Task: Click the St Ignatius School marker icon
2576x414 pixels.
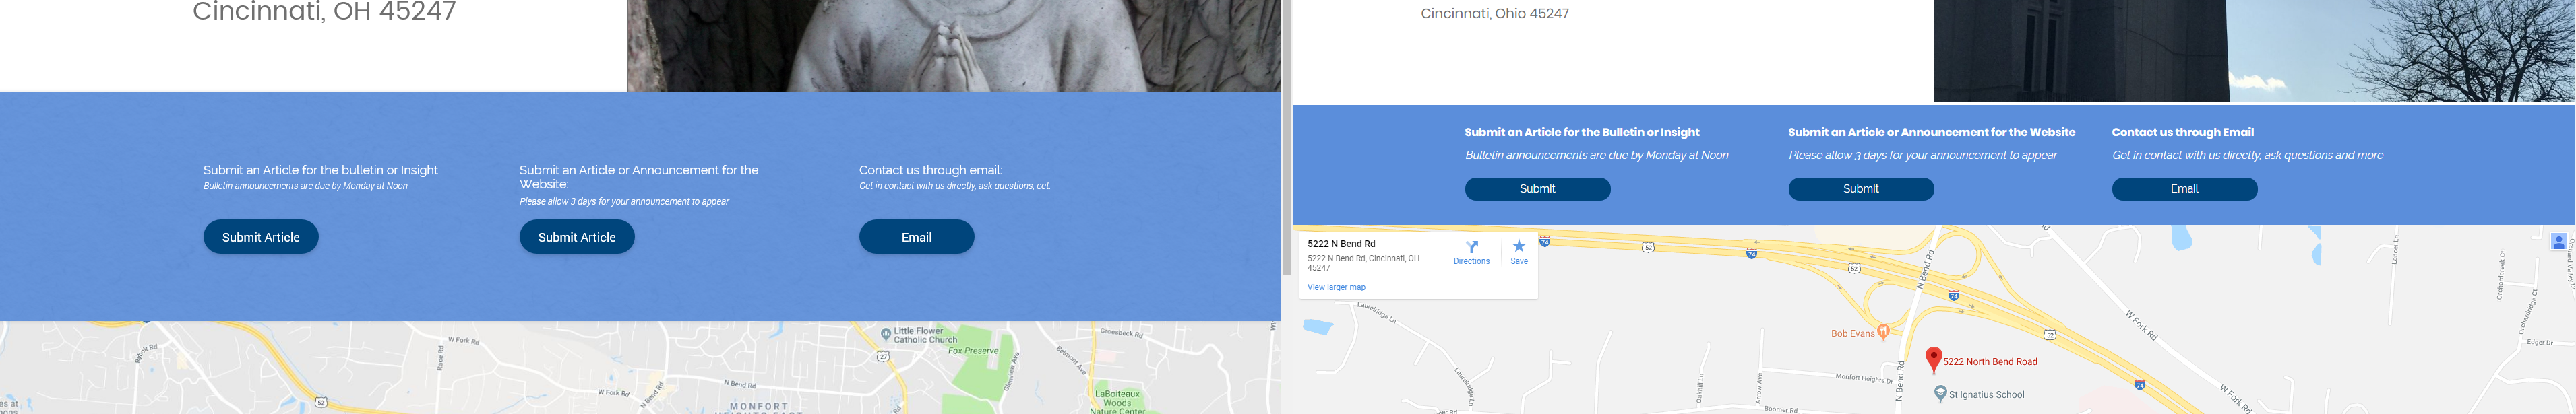Action: coord(1940,393)
